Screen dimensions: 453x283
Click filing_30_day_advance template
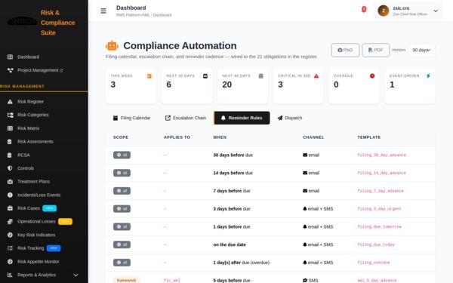pos(381,155)
